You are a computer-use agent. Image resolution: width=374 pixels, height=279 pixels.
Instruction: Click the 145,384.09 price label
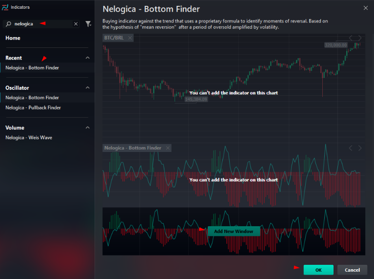pos(196,100)
